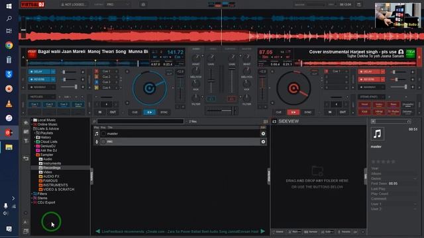Trigger Cue 4 hot cue on left deck list
The image size is (424, 238).
106,87
